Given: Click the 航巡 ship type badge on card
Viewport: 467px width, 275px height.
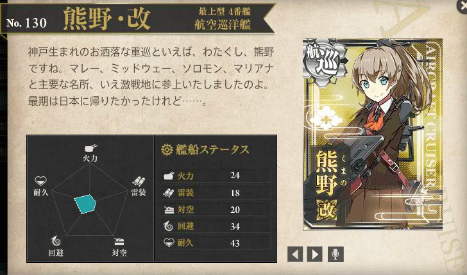Looking at the screenshot, I should click(325, 63).
